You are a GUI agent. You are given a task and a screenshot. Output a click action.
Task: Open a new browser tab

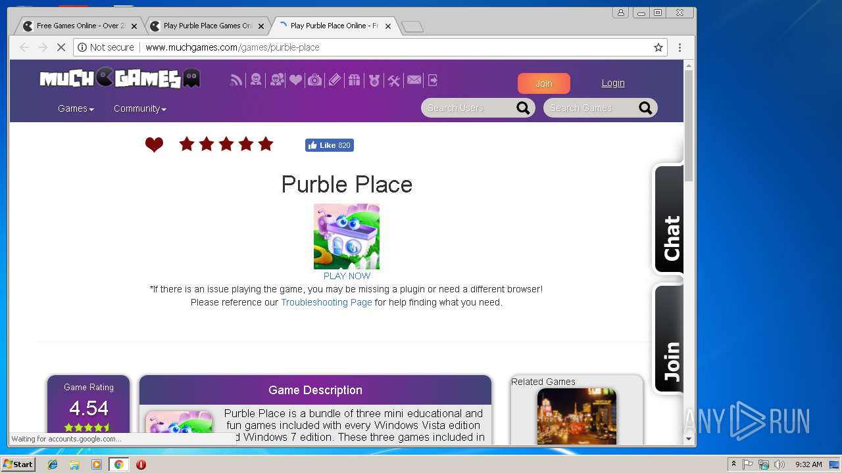[412, 26]
